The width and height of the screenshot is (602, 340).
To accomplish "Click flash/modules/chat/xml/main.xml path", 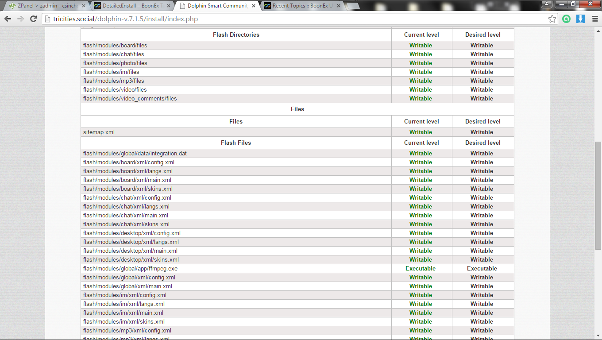I will pyautogui.click(x=126, y=215).
